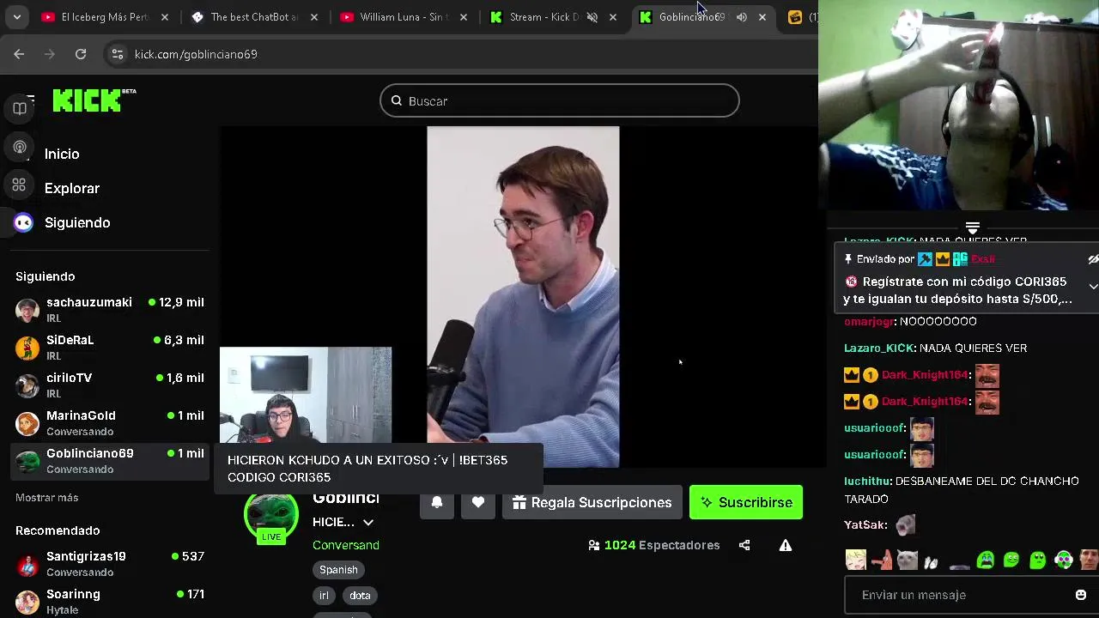Open the tab search dropdown arrow
The height and width of the screenshot is (618, 1099).
pos(16,17)
